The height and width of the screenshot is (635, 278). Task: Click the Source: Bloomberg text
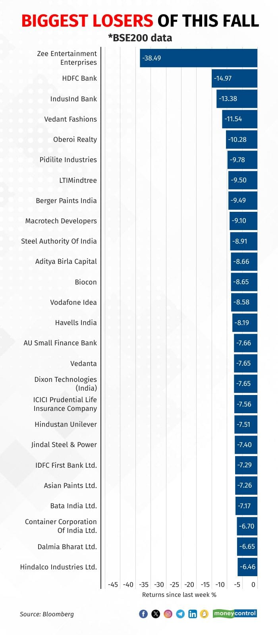[47, 614]
